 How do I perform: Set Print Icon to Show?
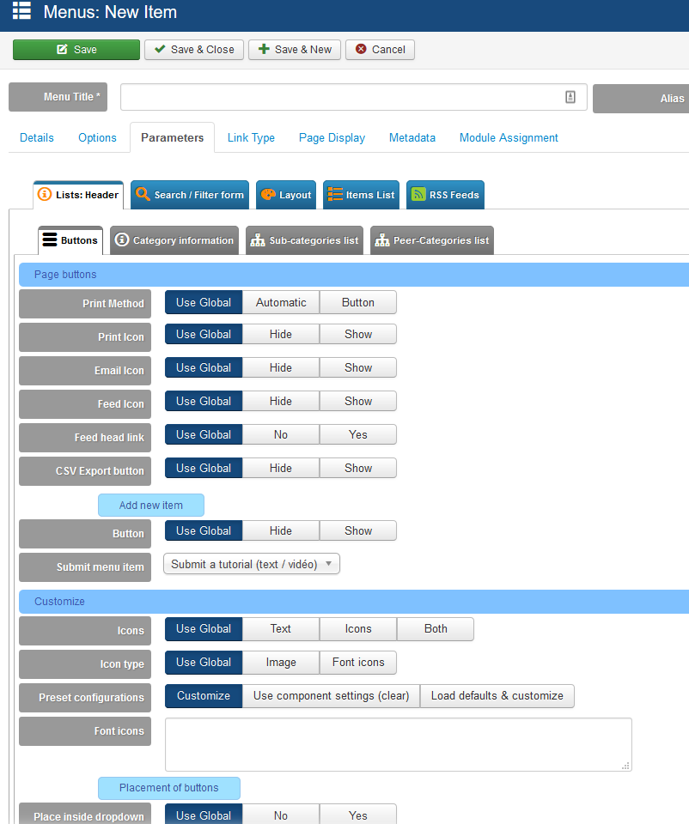tap(358, 334)
